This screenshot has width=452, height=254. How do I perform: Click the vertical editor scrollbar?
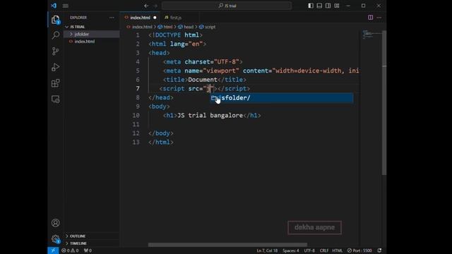coord(384,102)
